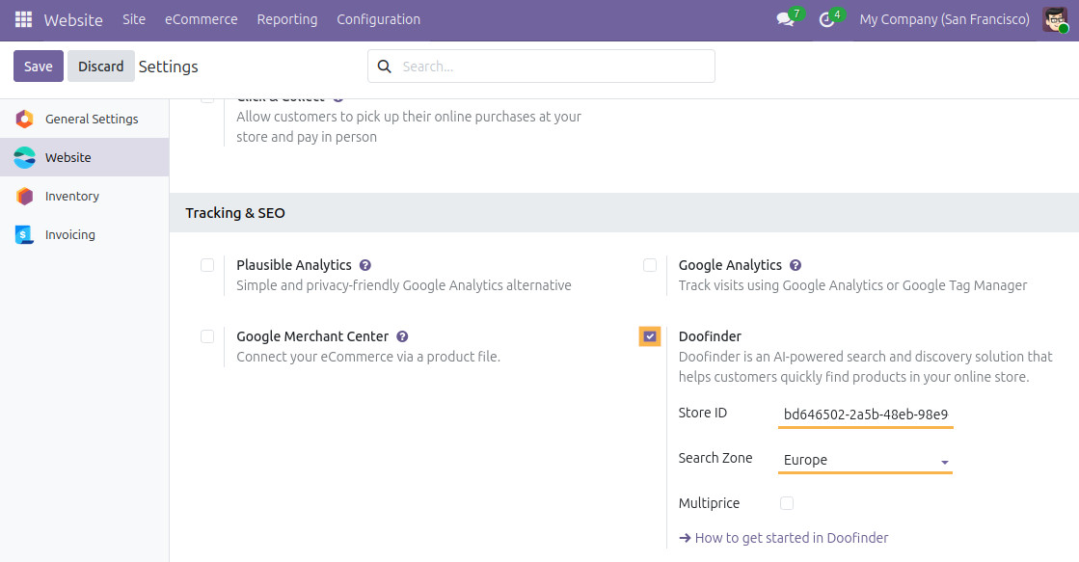The image size is (1079, 562).
Task: Open the Reporting menu
Action: pos(287,19)
